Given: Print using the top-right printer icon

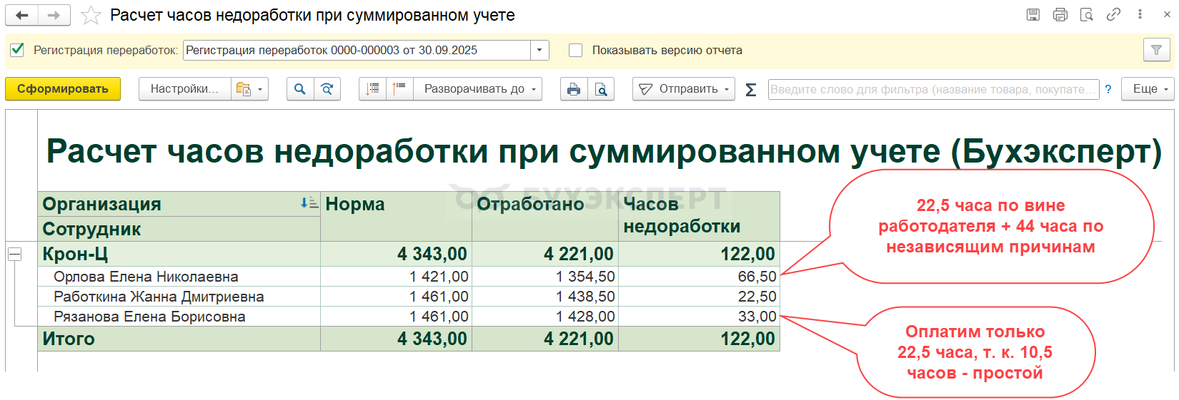Looking at the screenshot, I should tap(1060, 14).
